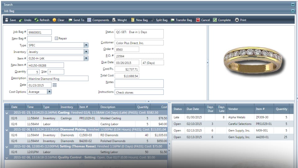This screenshot has width=298, height=168.
Task: Click the Send To toolbar icon
Action: point(70,20)
